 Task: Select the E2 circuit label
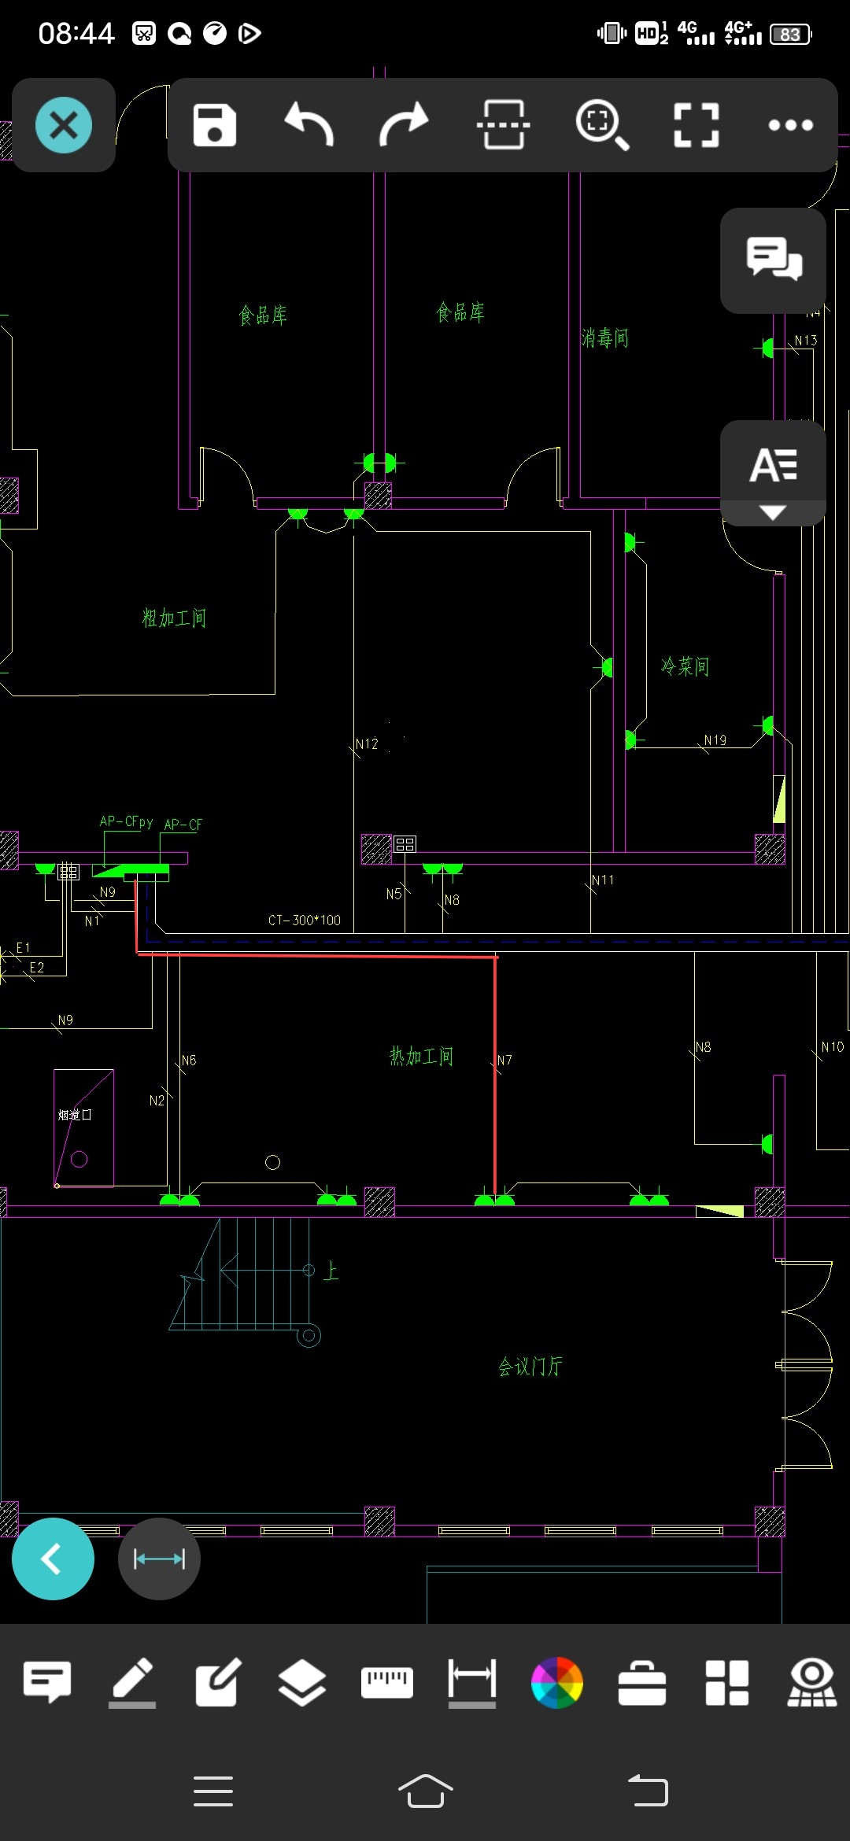coord(37,967)
